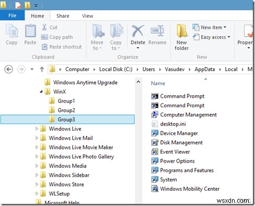Click the Rename icon
The width and height of the screenshot is (255, 206).
click(x=157, y=31)
